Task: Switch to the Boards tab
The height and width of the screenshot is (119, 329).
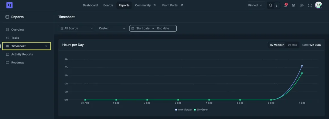Action: [x=108, y=5]
